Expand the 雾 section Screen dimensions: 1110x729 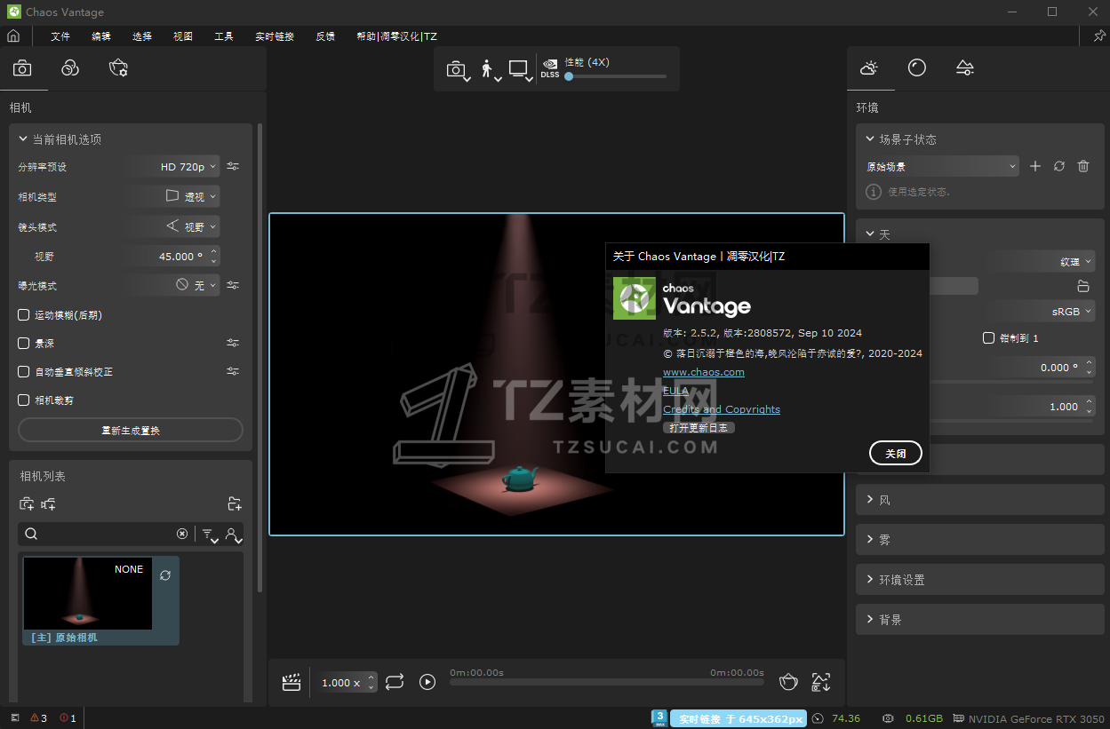tap(979, 540)
